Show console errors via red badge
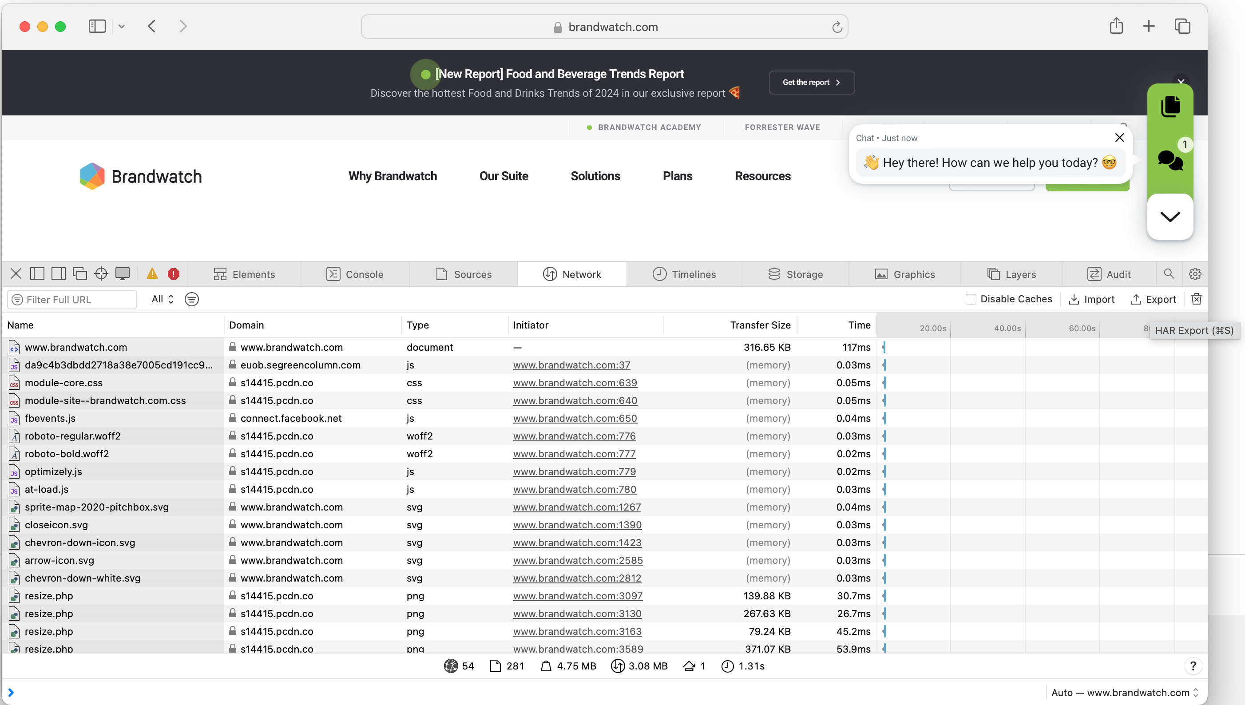The width and height of the screenshot is (1245, 705). pos(173,274)
